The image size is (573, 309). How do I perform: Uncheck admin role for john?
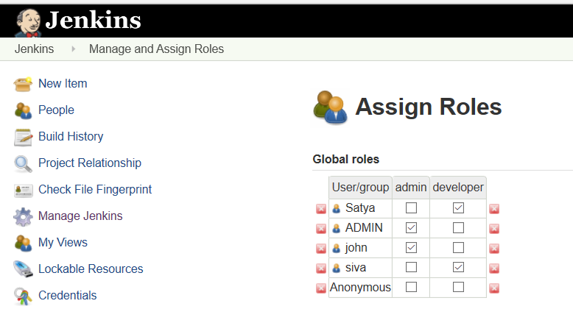coord(411,248)
